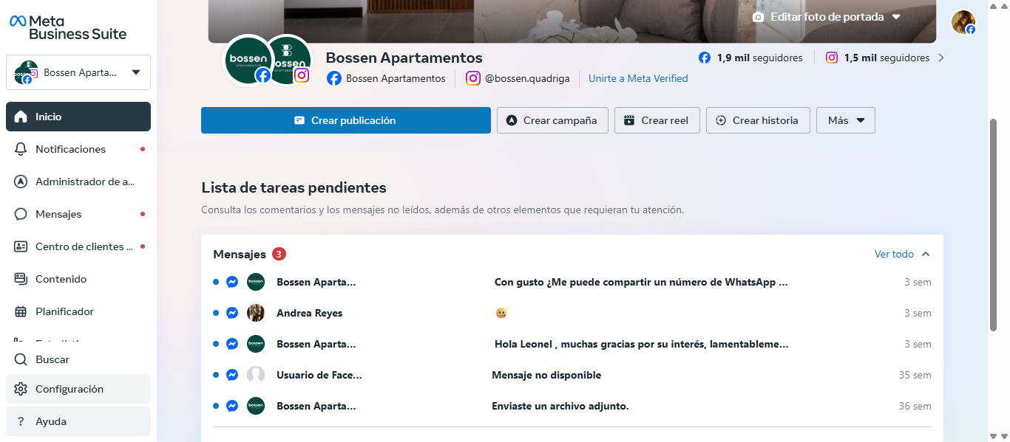Click the Meta Business Suite logo

(68, 27)
